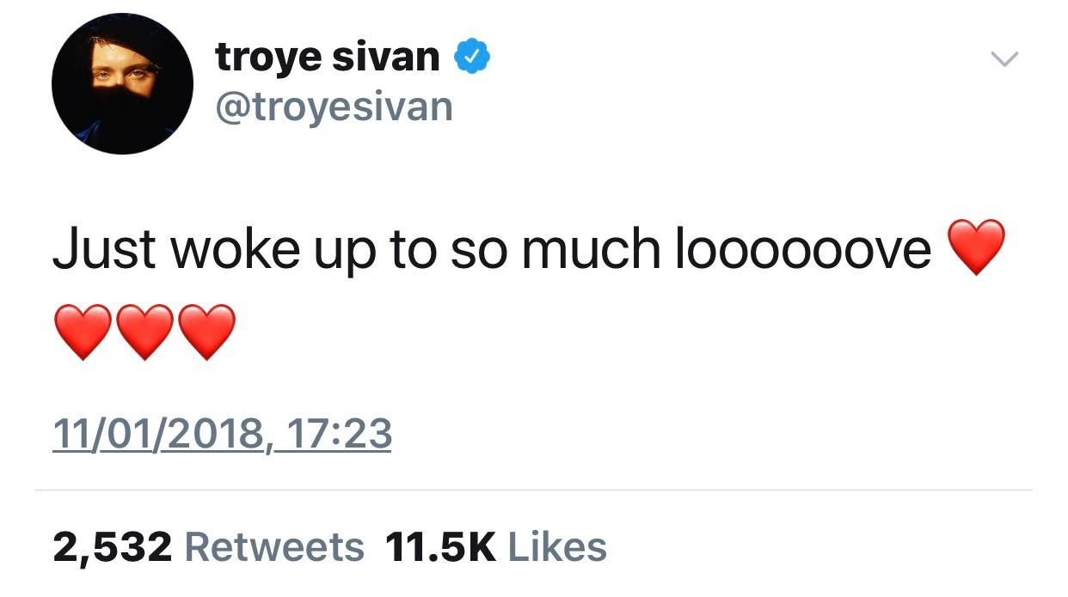Click the rightmost heart on the second line
This screenshot has width=1068, height=597.
click(206, 332)
